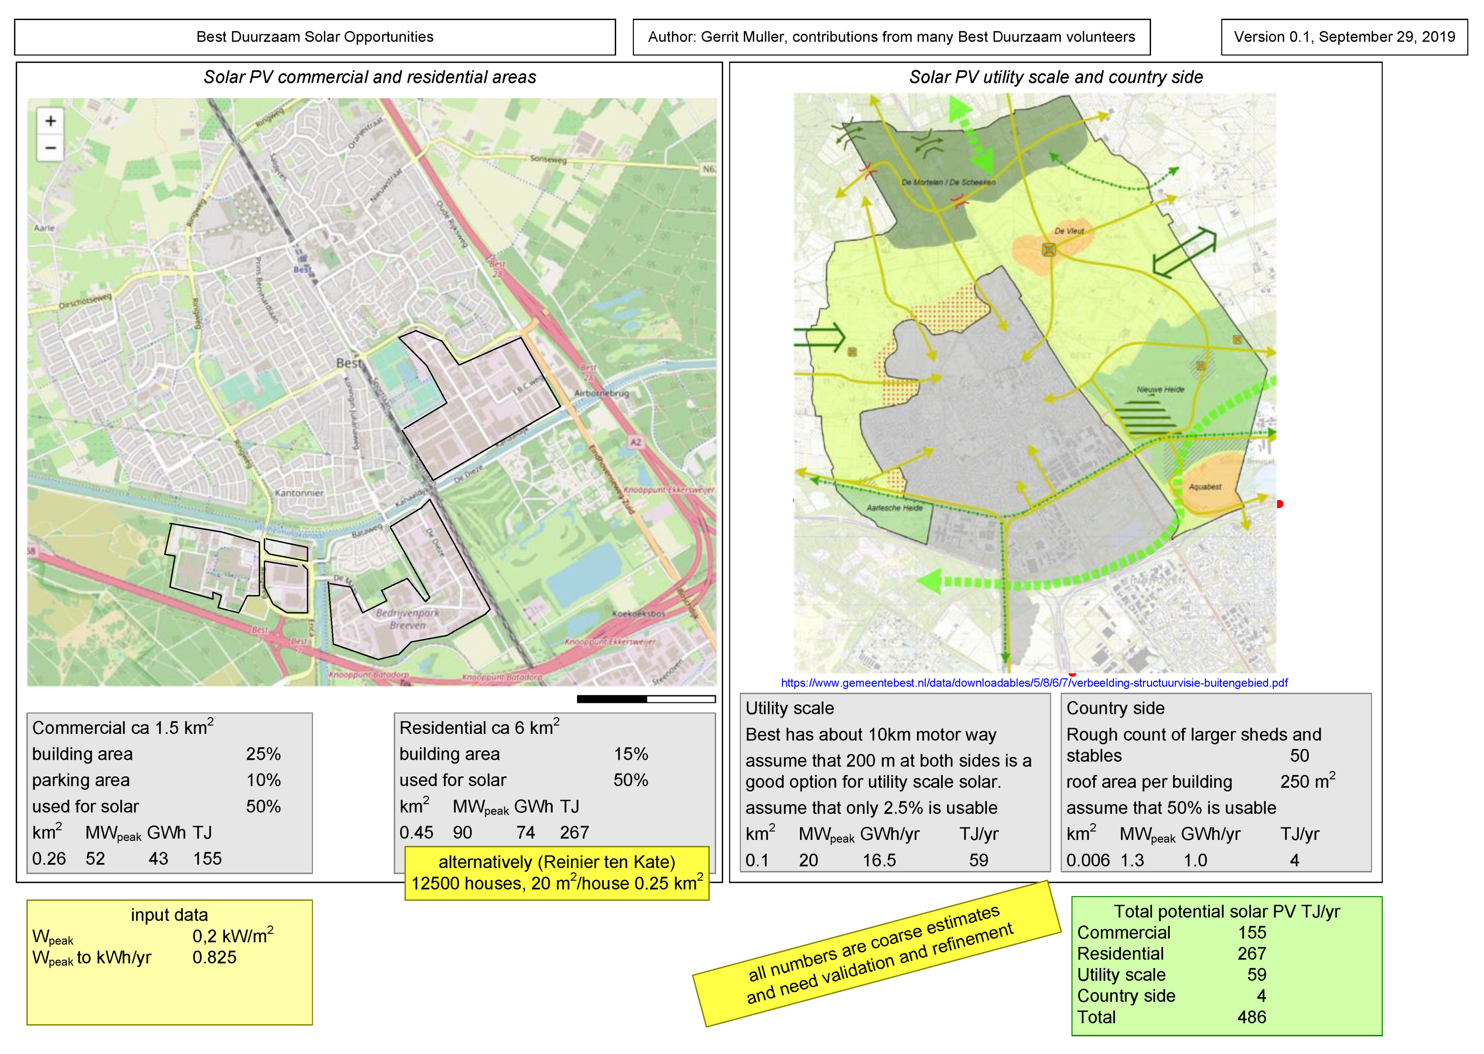Open the gemeentebest.nl structuurvisie PDF link
This screenshot has width=1484, height=1054.
coord(1034,683)
